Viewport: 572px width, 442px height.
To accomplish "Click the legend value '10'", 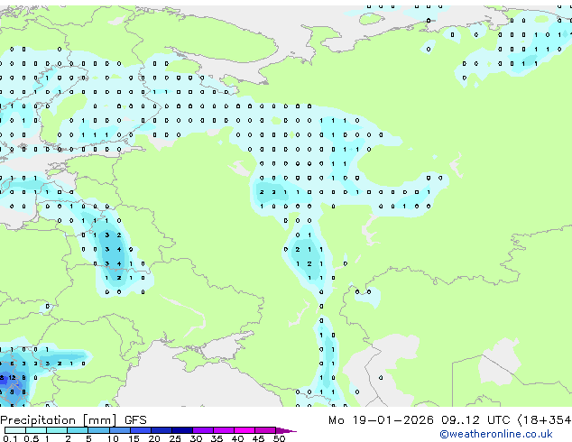I will point(113,438).
